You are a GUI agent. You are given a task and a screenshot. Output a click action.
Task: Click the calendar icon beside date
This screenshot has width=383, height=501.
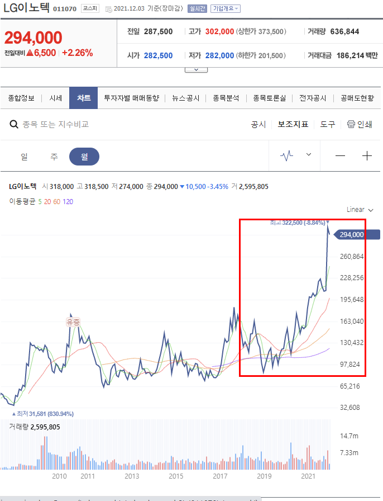tap(108, 10)
